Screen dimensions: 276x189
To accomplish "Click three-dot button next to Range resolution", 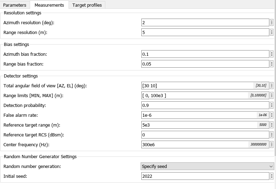I will point(272,33).
